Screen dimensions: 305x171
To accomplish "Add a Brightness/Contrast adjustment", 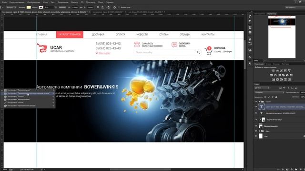I will [273, 71].
